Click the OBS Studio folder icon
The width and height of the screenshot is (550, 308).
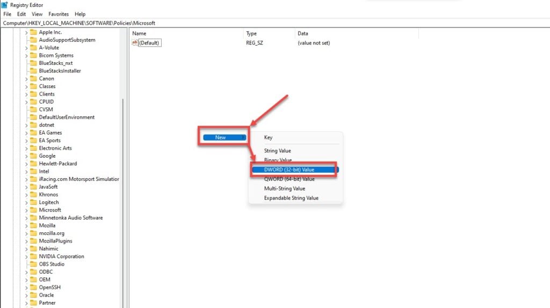tap(33, 264)
